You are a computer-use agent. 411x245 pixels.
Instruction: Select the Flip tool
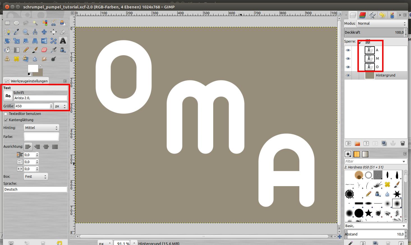coord(44,41)
